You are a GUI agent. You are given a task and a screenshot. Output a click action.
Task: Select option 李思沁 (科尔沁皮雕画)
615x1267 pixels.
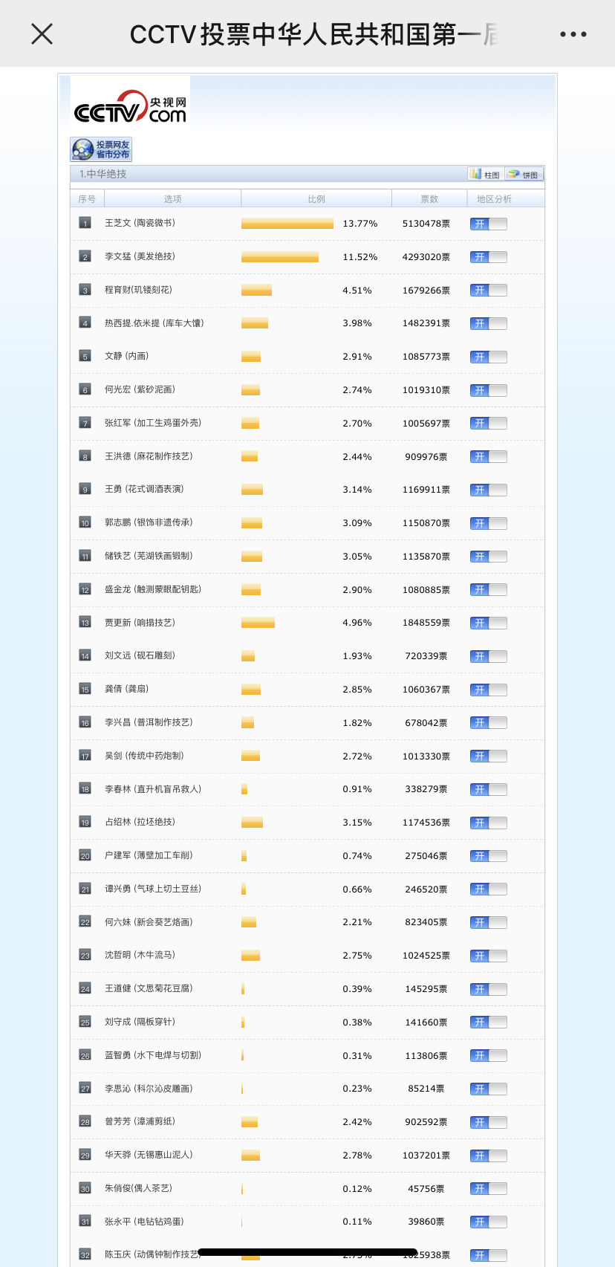[x=149, y=1089]
